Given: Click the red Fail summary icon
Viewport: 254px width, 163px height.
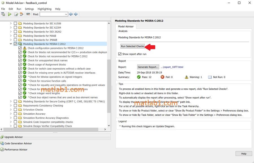Looking at the screenshot, I should [x=163, y=77].
